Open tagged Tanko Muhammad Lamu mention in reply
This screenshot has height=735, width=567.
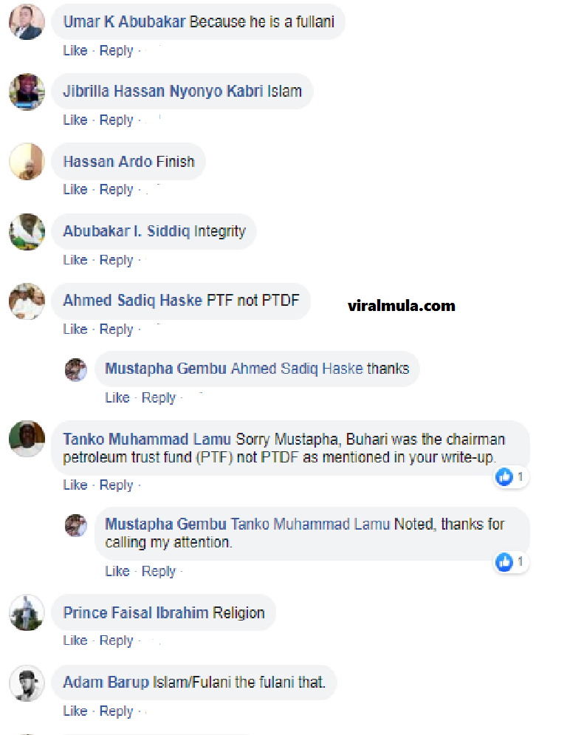[310, 524]
